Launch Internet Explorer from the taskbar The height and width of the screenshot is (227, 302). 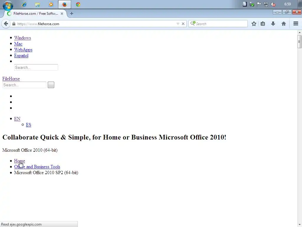click(x=24, y=4)
